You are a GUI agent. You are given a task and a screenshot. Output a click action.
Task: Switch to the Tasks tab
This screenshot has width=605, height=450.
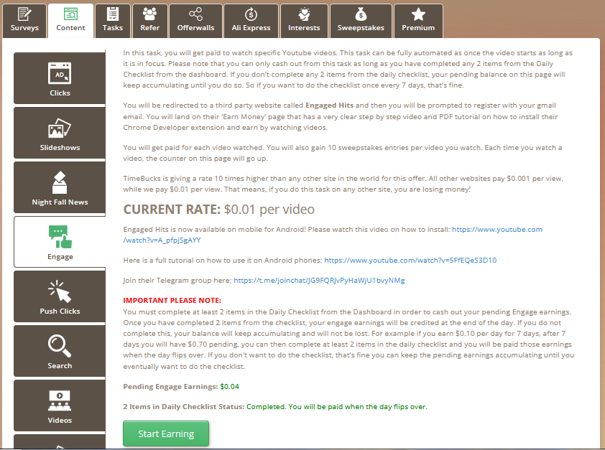tap(113, 20)
